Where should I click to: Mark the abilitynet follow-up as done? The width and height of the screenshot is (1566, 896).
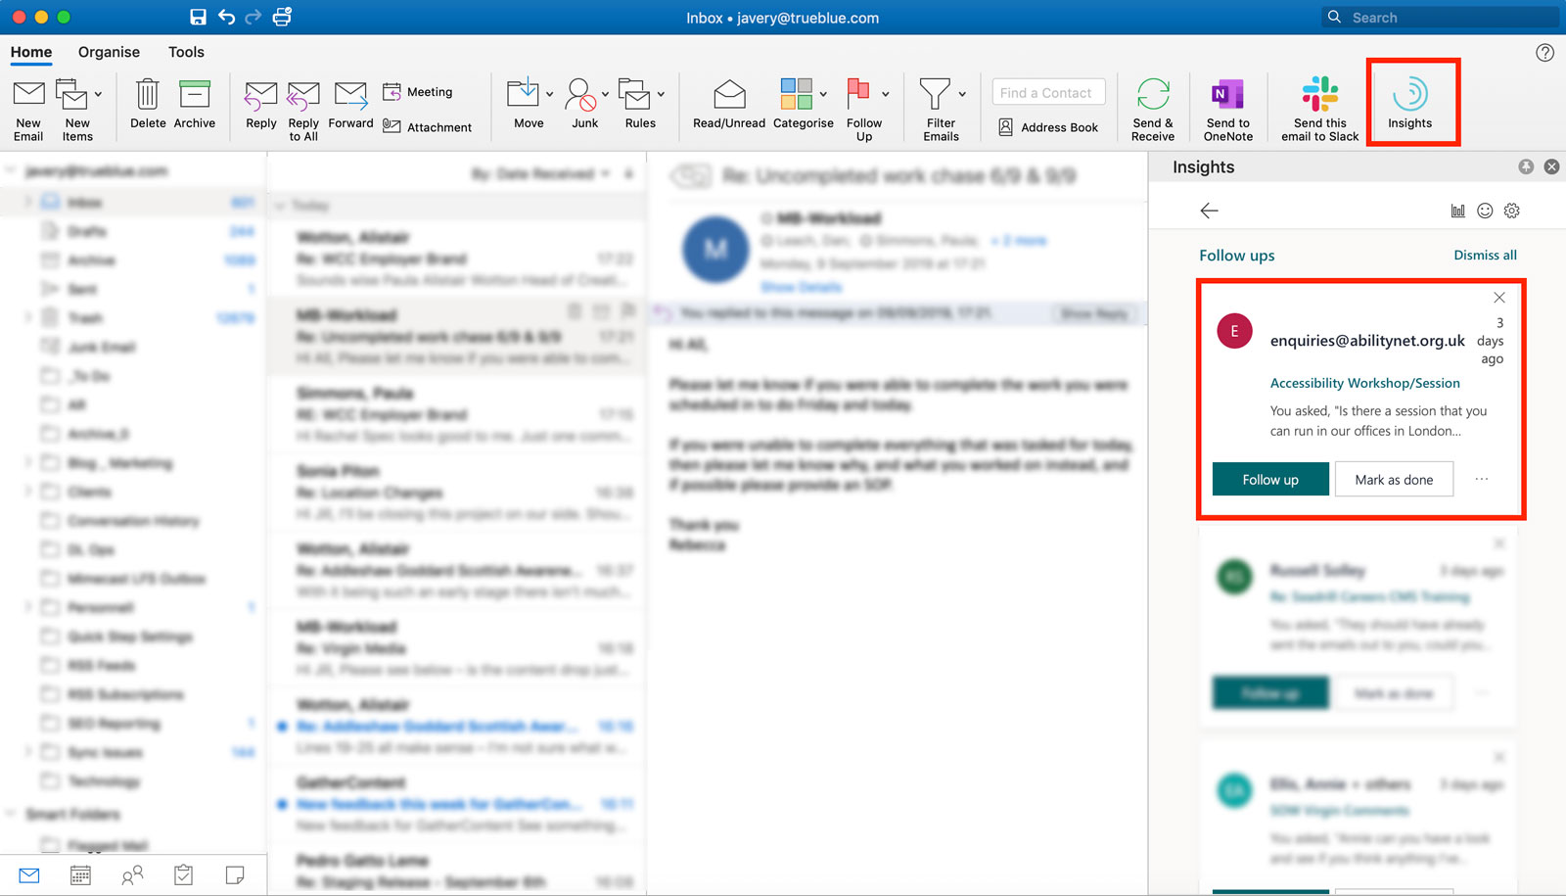[1394, 480]
